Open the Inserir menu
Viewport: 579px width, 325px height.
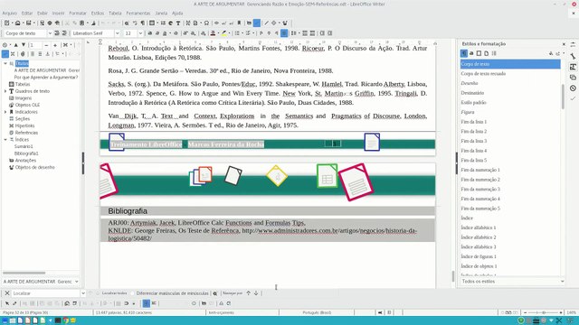pos(58,13)
